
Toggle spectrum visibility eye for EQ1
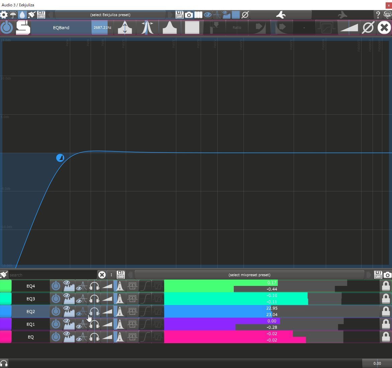[x=69, y=324]
